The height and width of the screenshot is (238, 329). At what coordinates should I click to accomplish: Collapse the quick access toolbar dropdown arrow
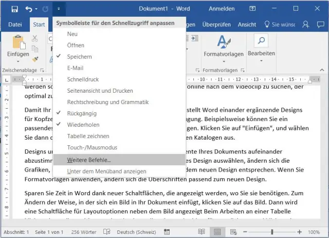pyautogui.click(x=60, y=9)
